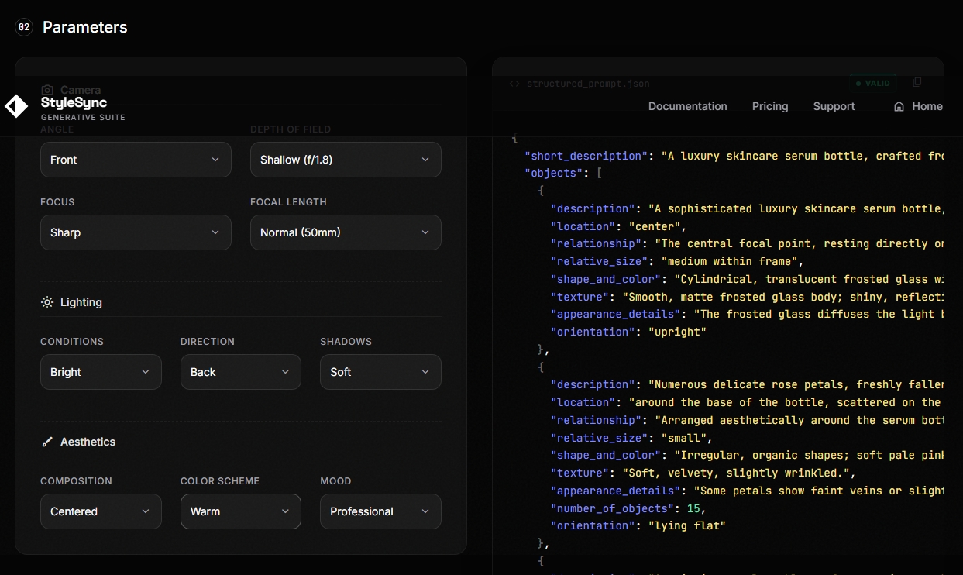Click the "Cylindrical, translucent frosted glass" shape_and_color line
The width and height of the screenshot is (963, 575).
(747, 279)
